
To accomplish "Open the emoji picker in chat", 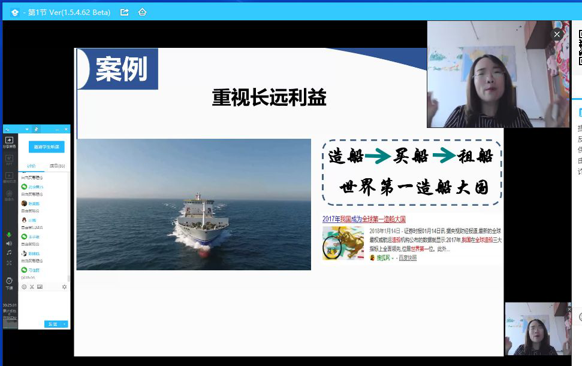I will click(24, 287).
